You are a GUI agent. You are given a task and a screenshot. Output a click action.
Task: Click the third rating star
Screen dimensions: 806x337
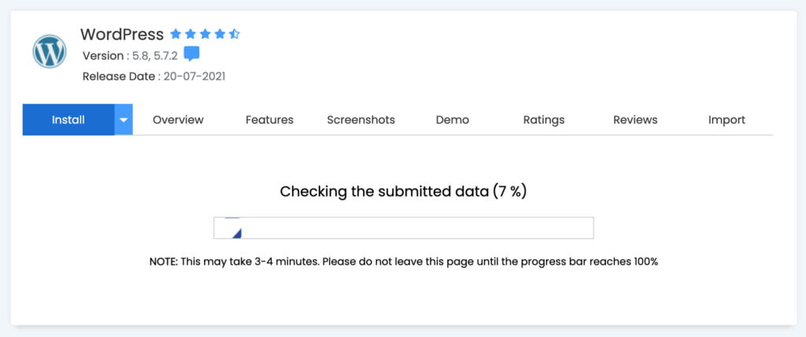205,34
